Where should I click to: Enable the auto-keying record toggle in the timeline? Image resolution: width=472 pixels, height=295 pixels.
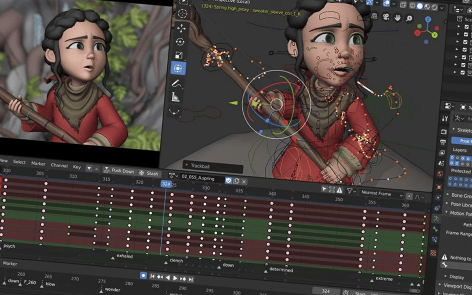pos(143,276)
